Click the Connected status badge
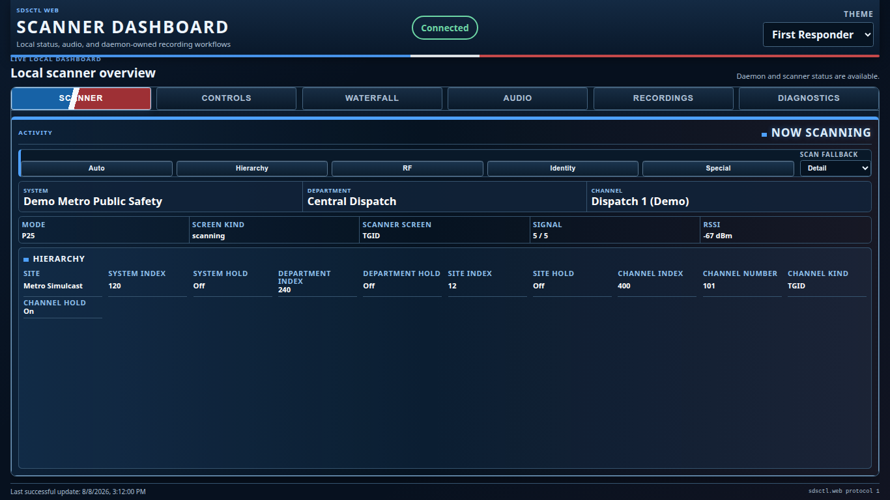The width and height of the screenshot is (890, 500). coord(445,28)
